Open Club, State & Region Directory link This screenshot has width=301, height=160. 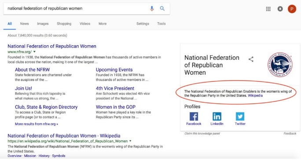coord(46,107)
